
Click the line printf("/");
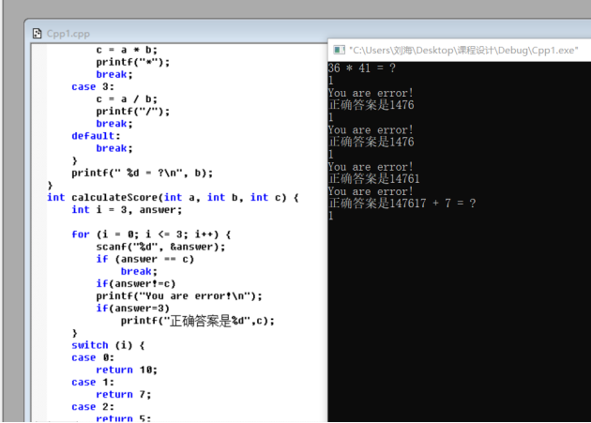tap(132, 112)
